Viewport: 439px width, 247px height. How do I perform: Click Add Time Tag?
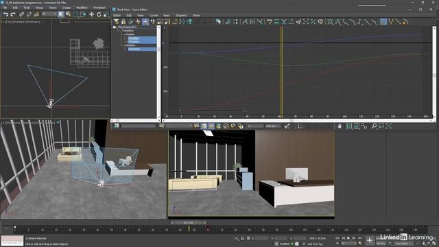point(315,244)
